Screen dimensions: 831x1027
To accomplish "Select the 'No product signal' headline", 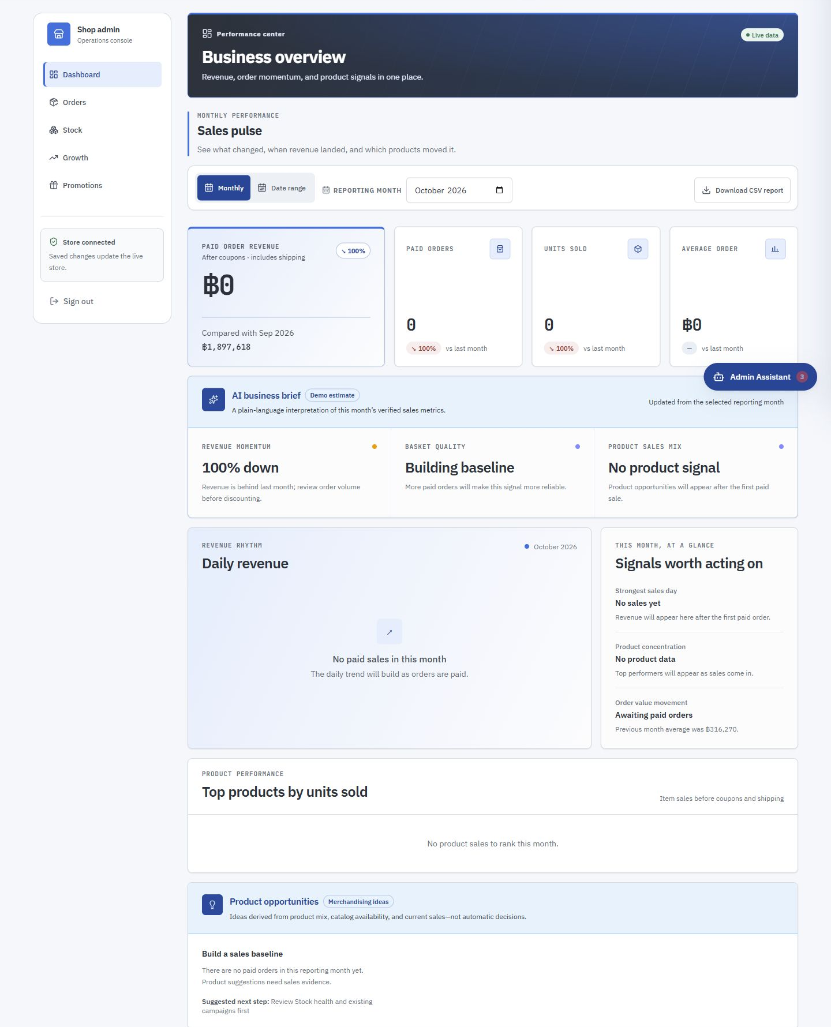I will [x=664, y=468].
